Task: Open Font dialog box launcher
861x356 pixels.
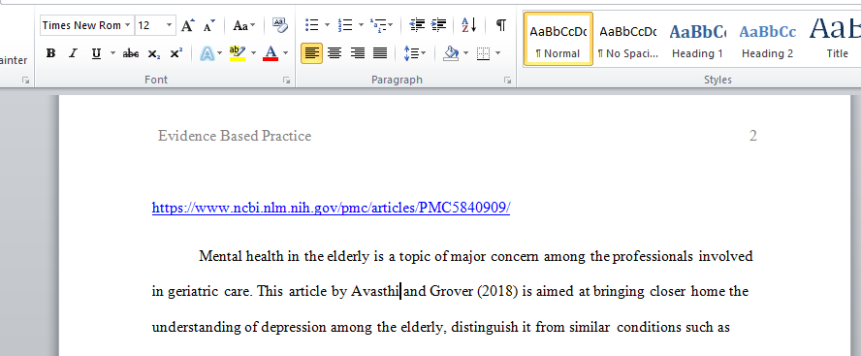Action: (x=287, y=81)
